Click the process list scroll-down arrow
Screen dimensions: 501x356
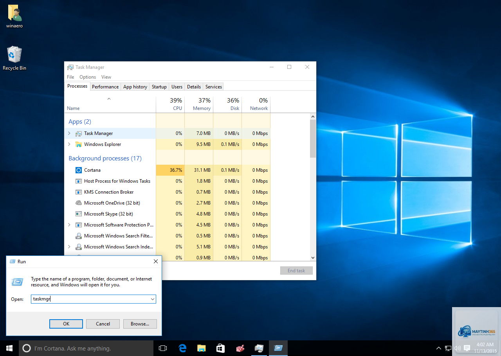coord(313,257)
